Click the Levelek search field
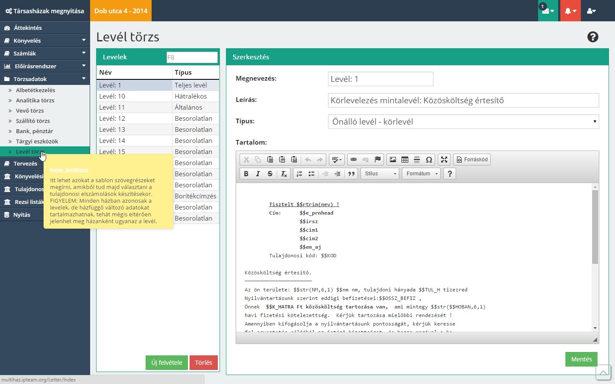The image size is (615, 384). 192,57
